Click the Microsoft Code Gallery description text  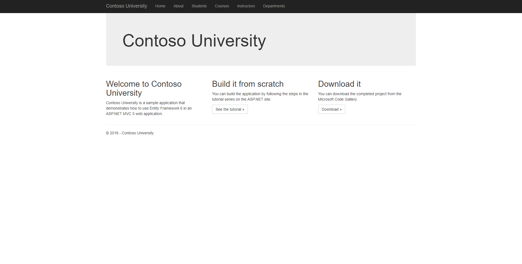coord(359,97)
